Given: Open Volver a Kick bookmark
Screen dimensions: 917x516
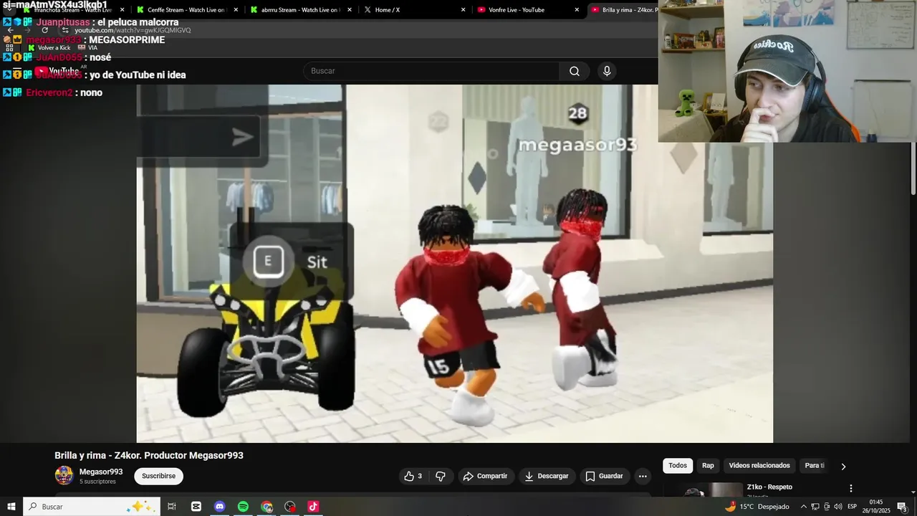Looking at the screenshot, I should click(x=49, y=47).
